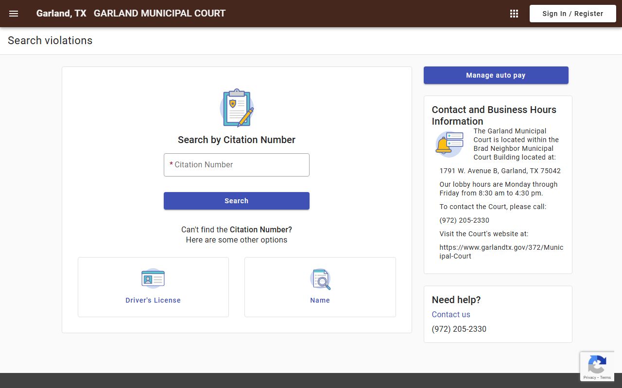Viewport: 622px width, 388px height.
Task: Click the Contact and Business Hours Information heading
Action: coord(494,115)
